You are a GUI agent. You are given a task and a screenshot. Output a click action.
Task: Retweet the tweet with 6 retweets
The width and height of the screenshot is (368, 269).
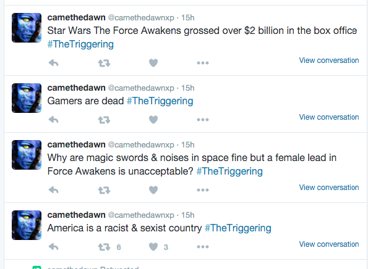(x=104, y=247)
